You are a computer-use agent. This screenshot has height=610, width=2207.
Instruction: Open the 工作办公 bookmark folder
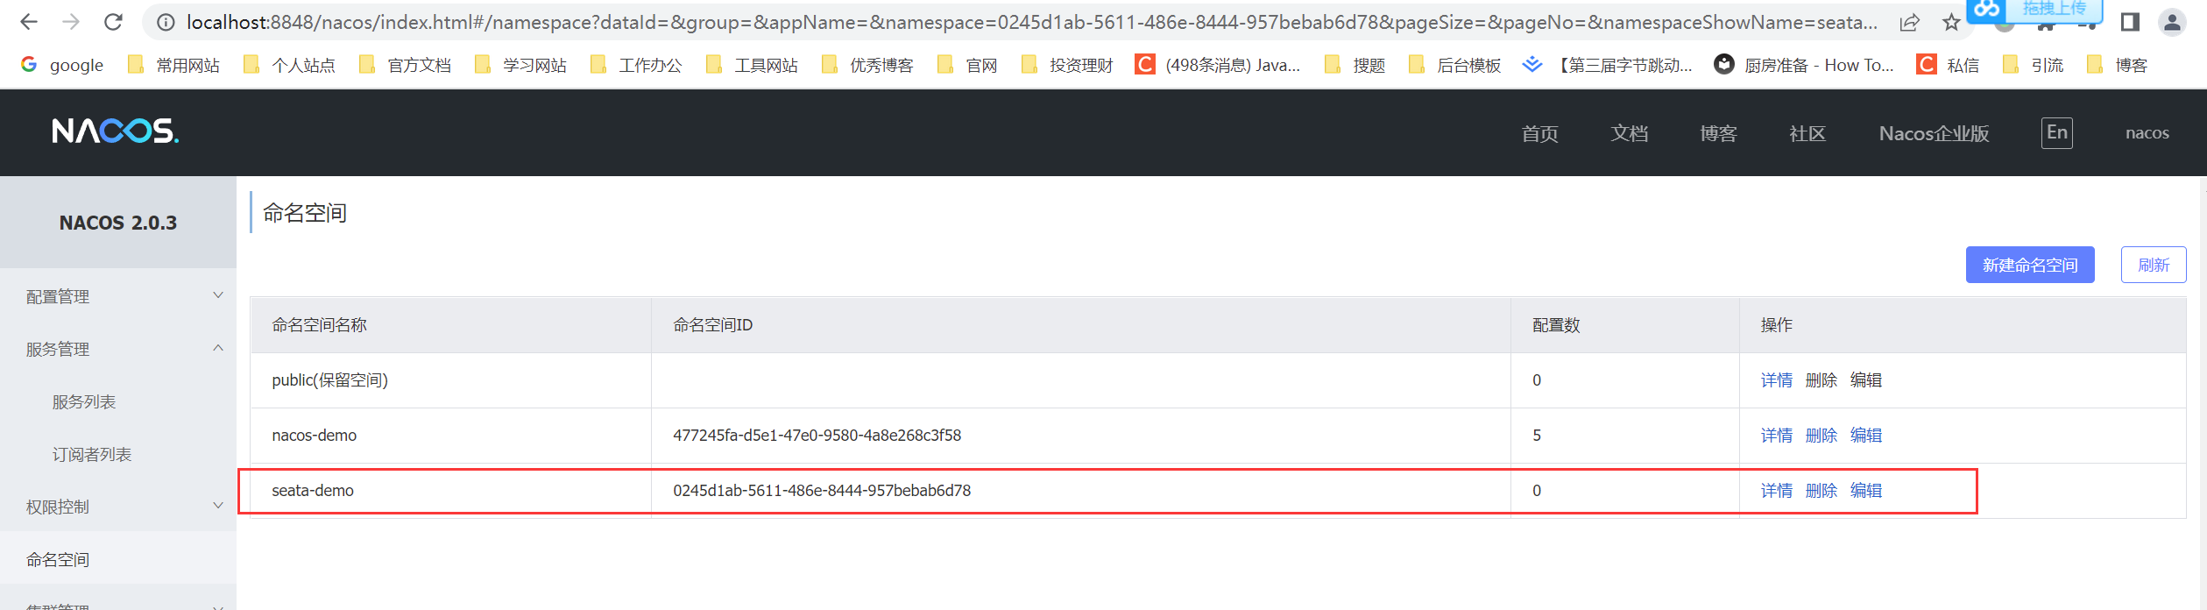click(x=636, y=65)
